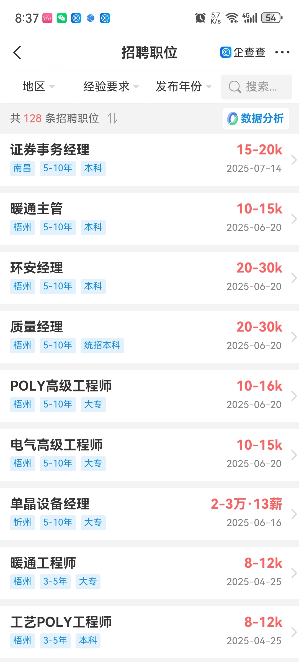The width and height of the screenshot is (299, 662).
Task: Open chevron for 暖通主管 job entry
Action: (294, 219)
